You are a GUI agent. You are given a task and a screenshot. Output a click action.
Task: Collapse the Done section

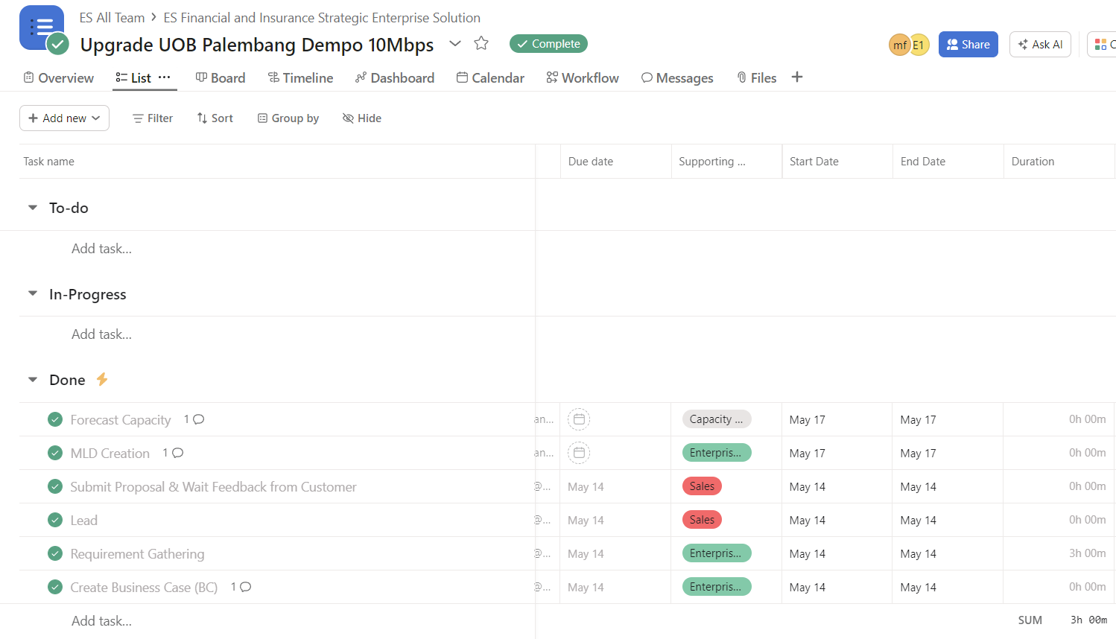33,380
